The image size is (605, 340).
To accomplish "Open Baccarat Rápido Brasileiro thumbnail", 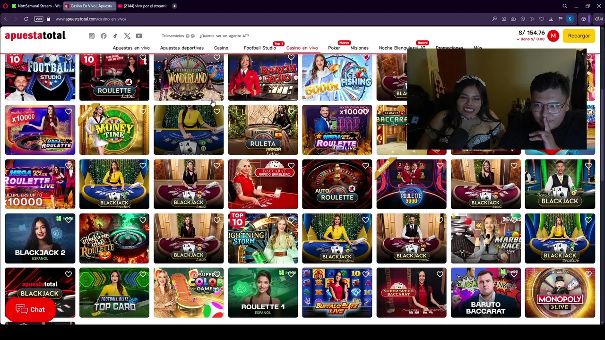I will pos(263,184).
